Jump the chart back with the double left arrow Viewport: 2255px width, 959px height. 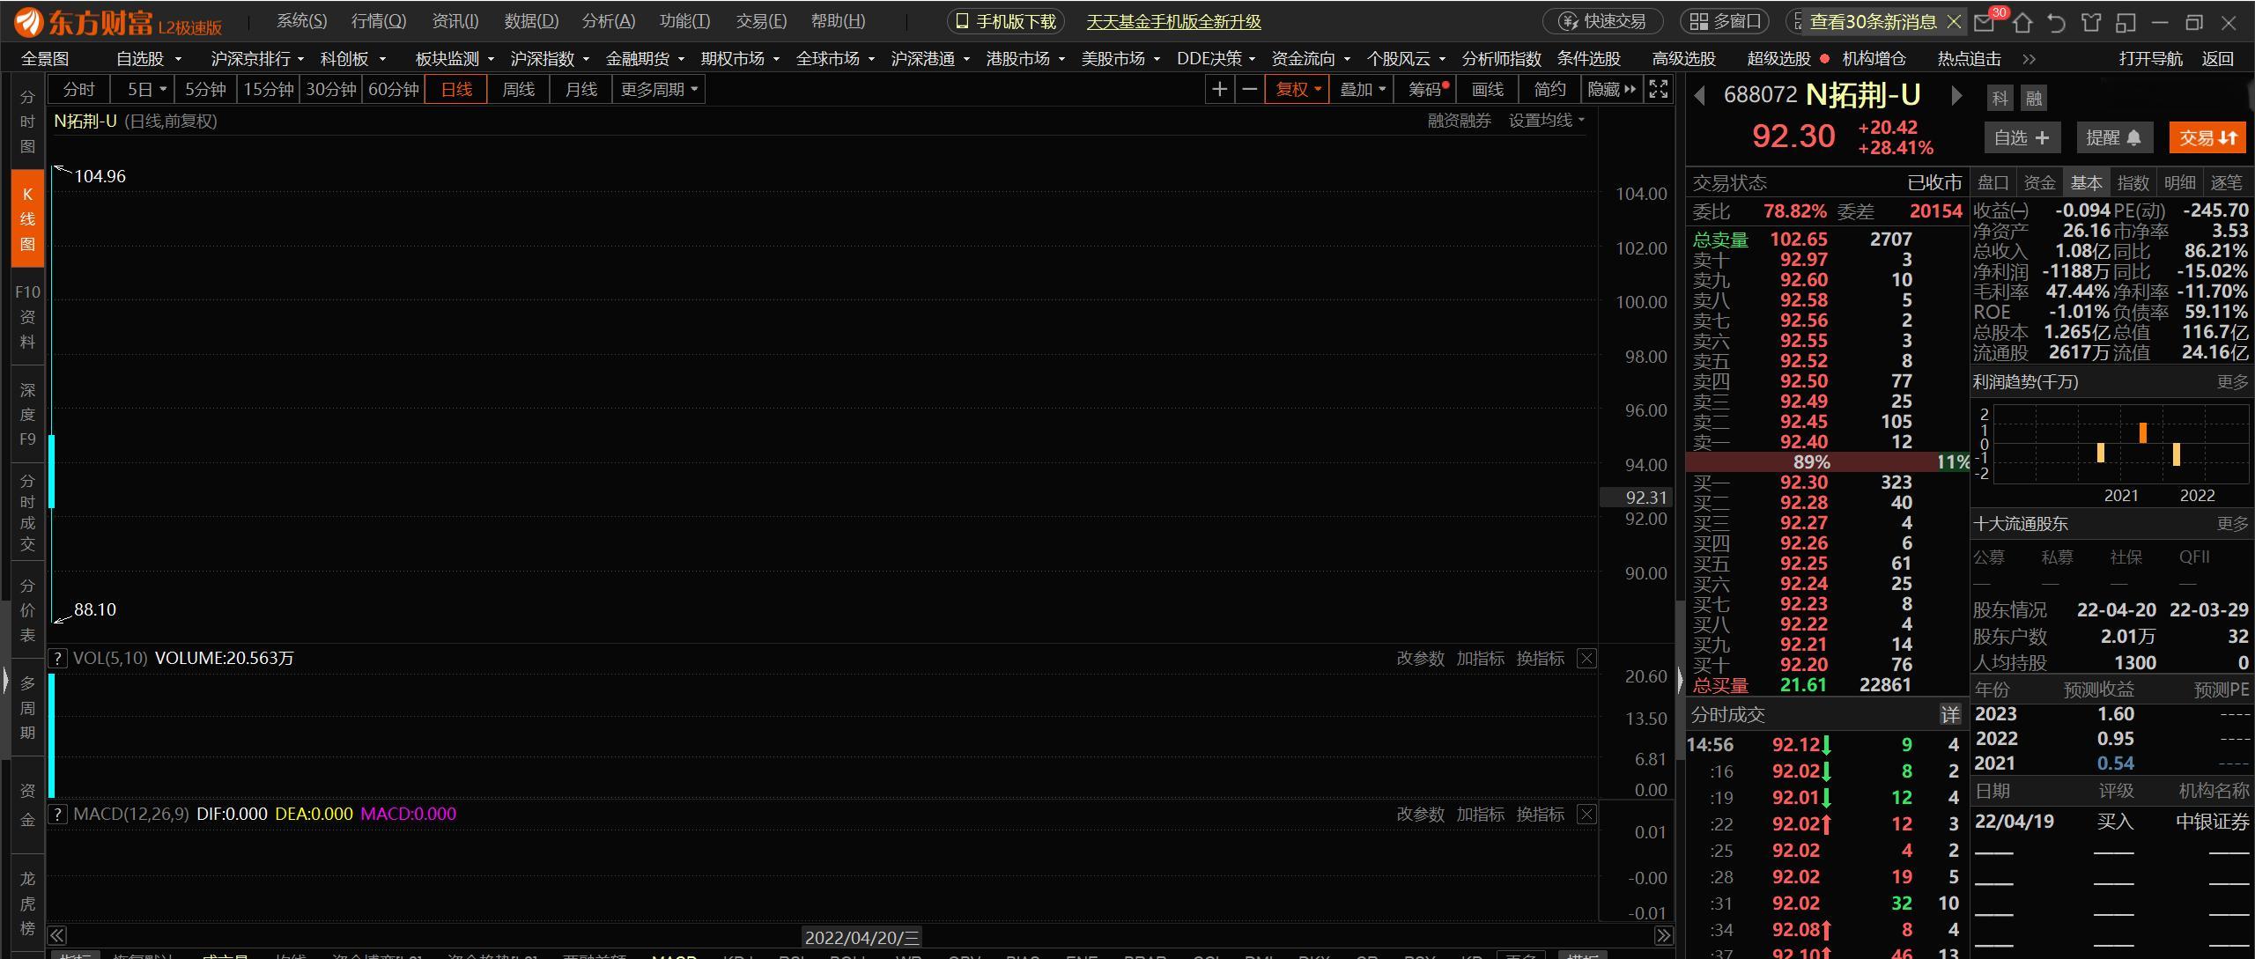[57, 935]
